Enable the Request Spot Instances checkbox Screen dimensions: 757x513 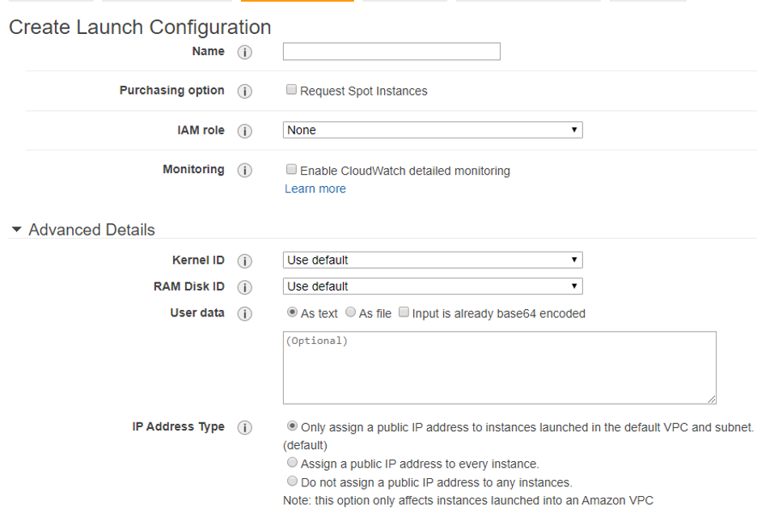(291, 89)
